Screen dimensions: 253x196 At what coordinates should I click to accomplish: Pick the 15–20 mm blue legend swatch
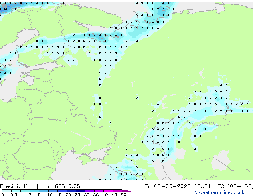click(62, 191)
